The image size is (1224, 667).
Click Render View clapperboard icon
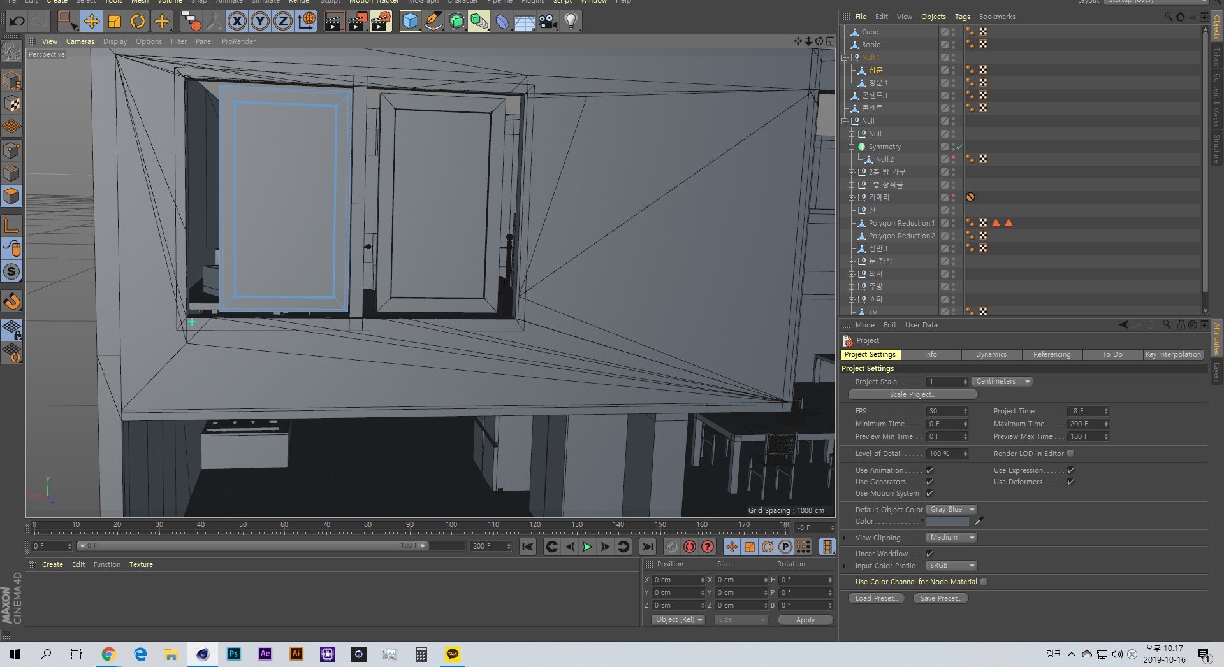point(334,21)
